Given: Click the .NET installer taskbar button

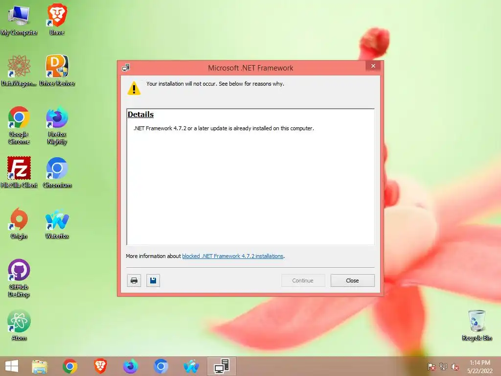Looking at the screenshot, I should (x=222, y=366).
